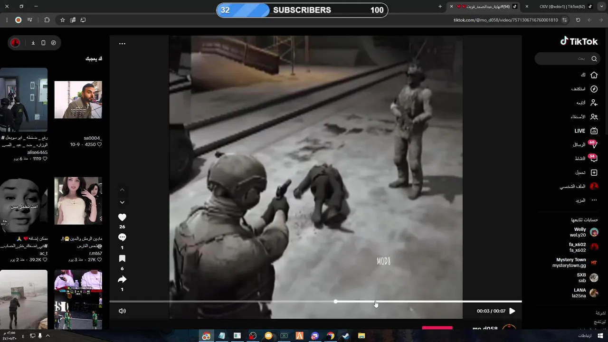
Task: Focus the TikTok search field
Action: click(567, 58)
